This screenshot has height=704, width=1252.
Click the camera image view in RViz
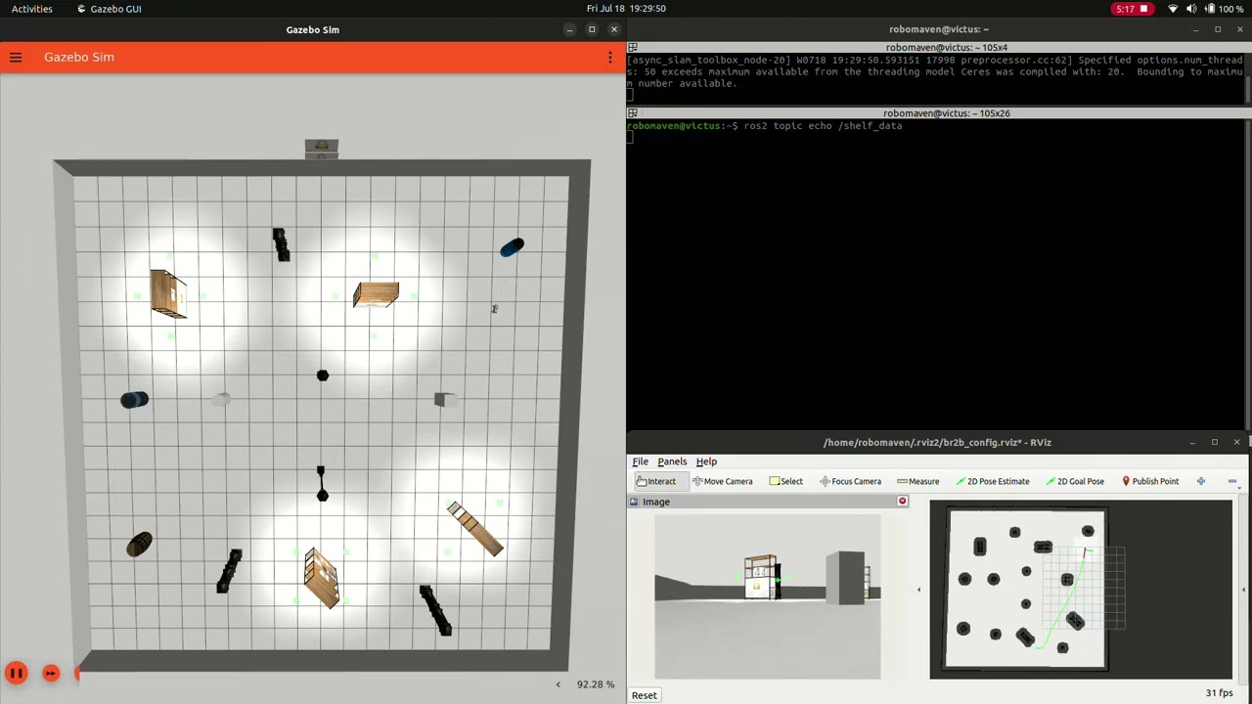768,595
